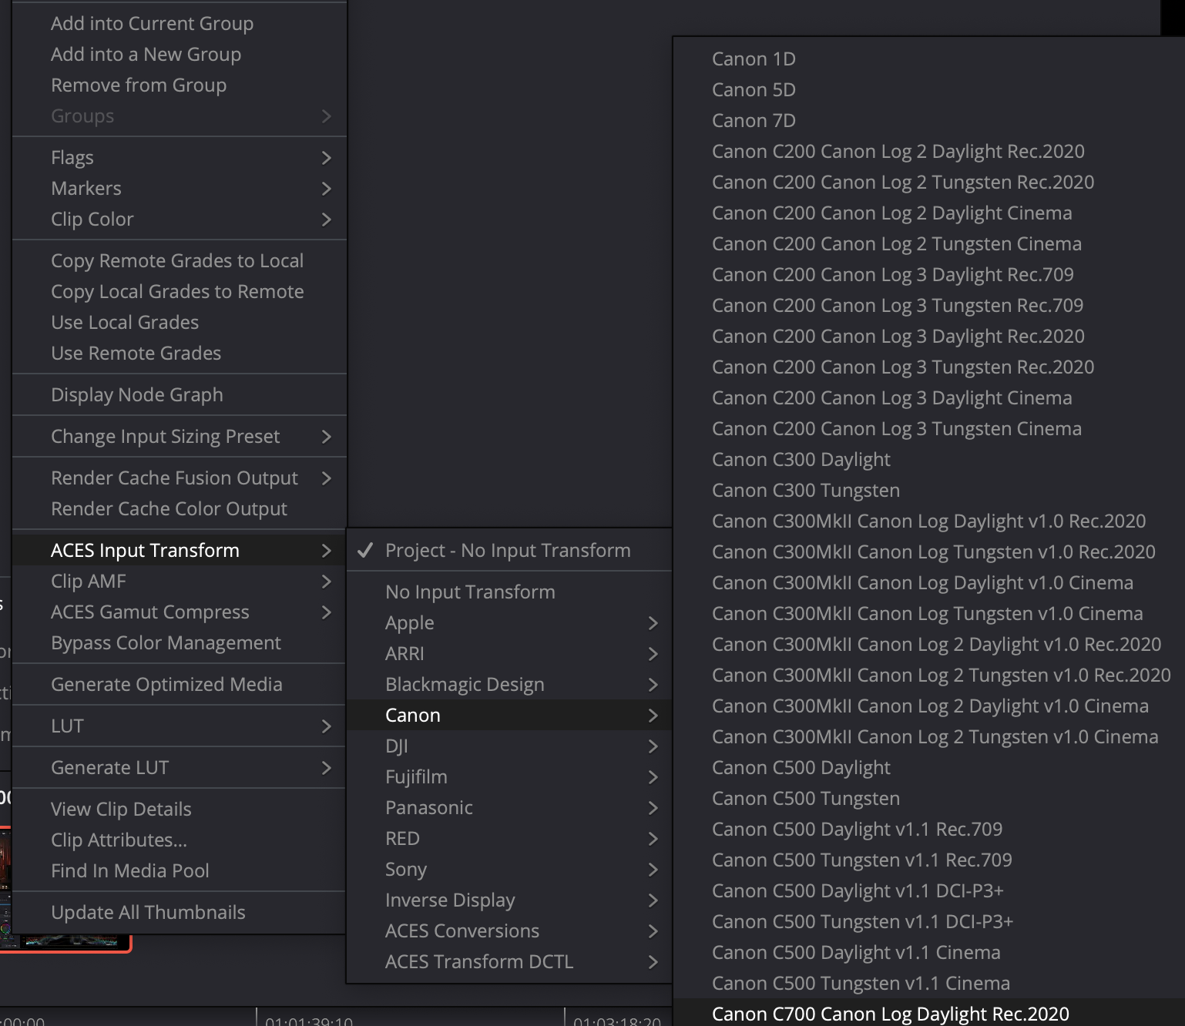Choose C300MkII Canon Log 2 Daylight v1.0 Cinema
Image resolution: width=1185 pixels, height=1026 pixels.
click(928, 706)
